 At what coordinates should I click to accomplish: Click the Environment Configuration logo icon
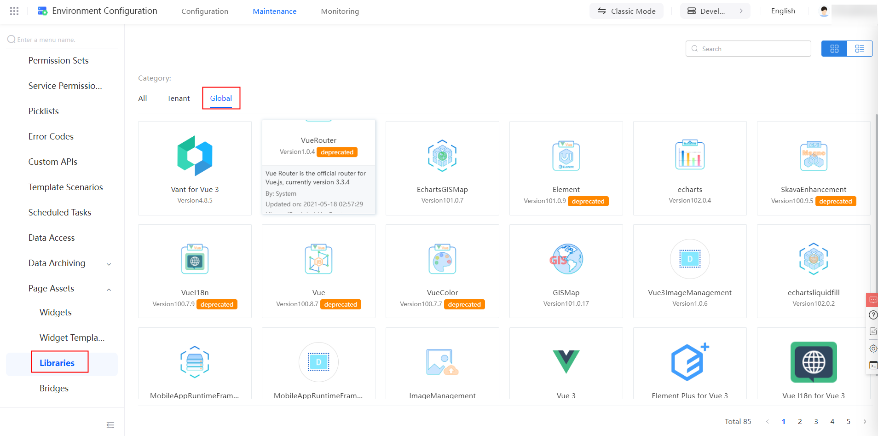tap(42, 11)
